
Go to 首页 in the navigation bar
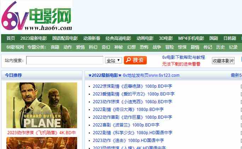click(11, 38)
